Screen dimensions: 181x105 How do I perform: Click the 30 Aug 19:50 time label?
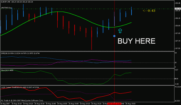tap(131, 104)
